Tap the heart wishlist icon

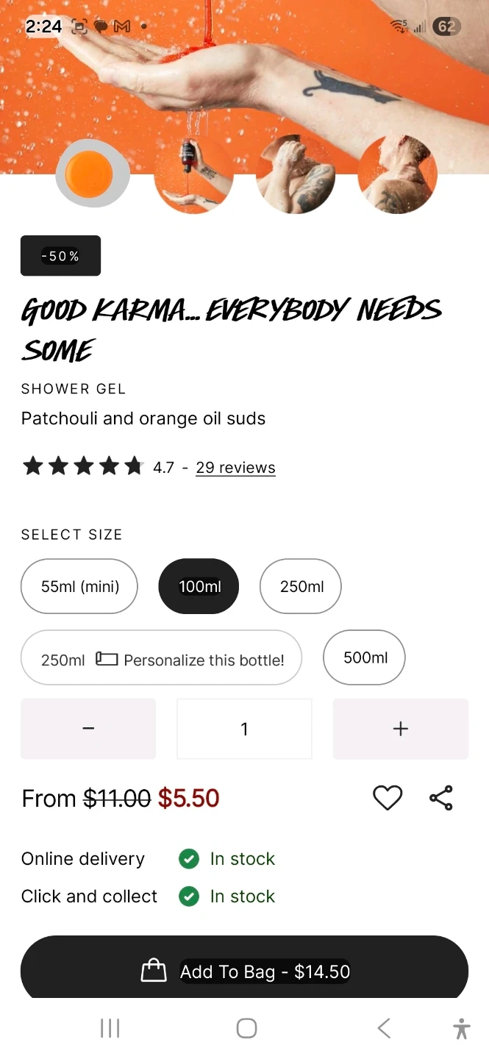coord(387,798)
